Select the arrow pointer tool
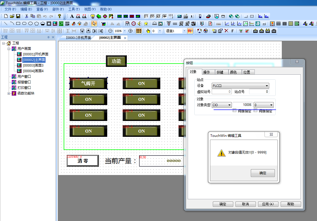Screen dimensions: 317x221 94,24
